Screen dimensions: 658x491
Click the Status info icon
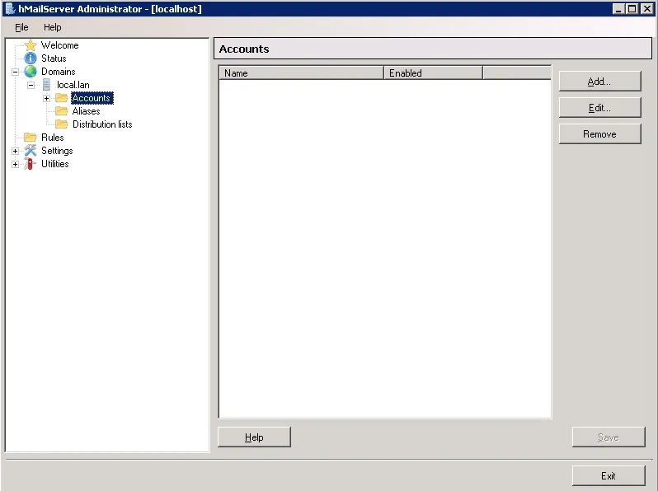pyautogui.click(x=31, y=58)
